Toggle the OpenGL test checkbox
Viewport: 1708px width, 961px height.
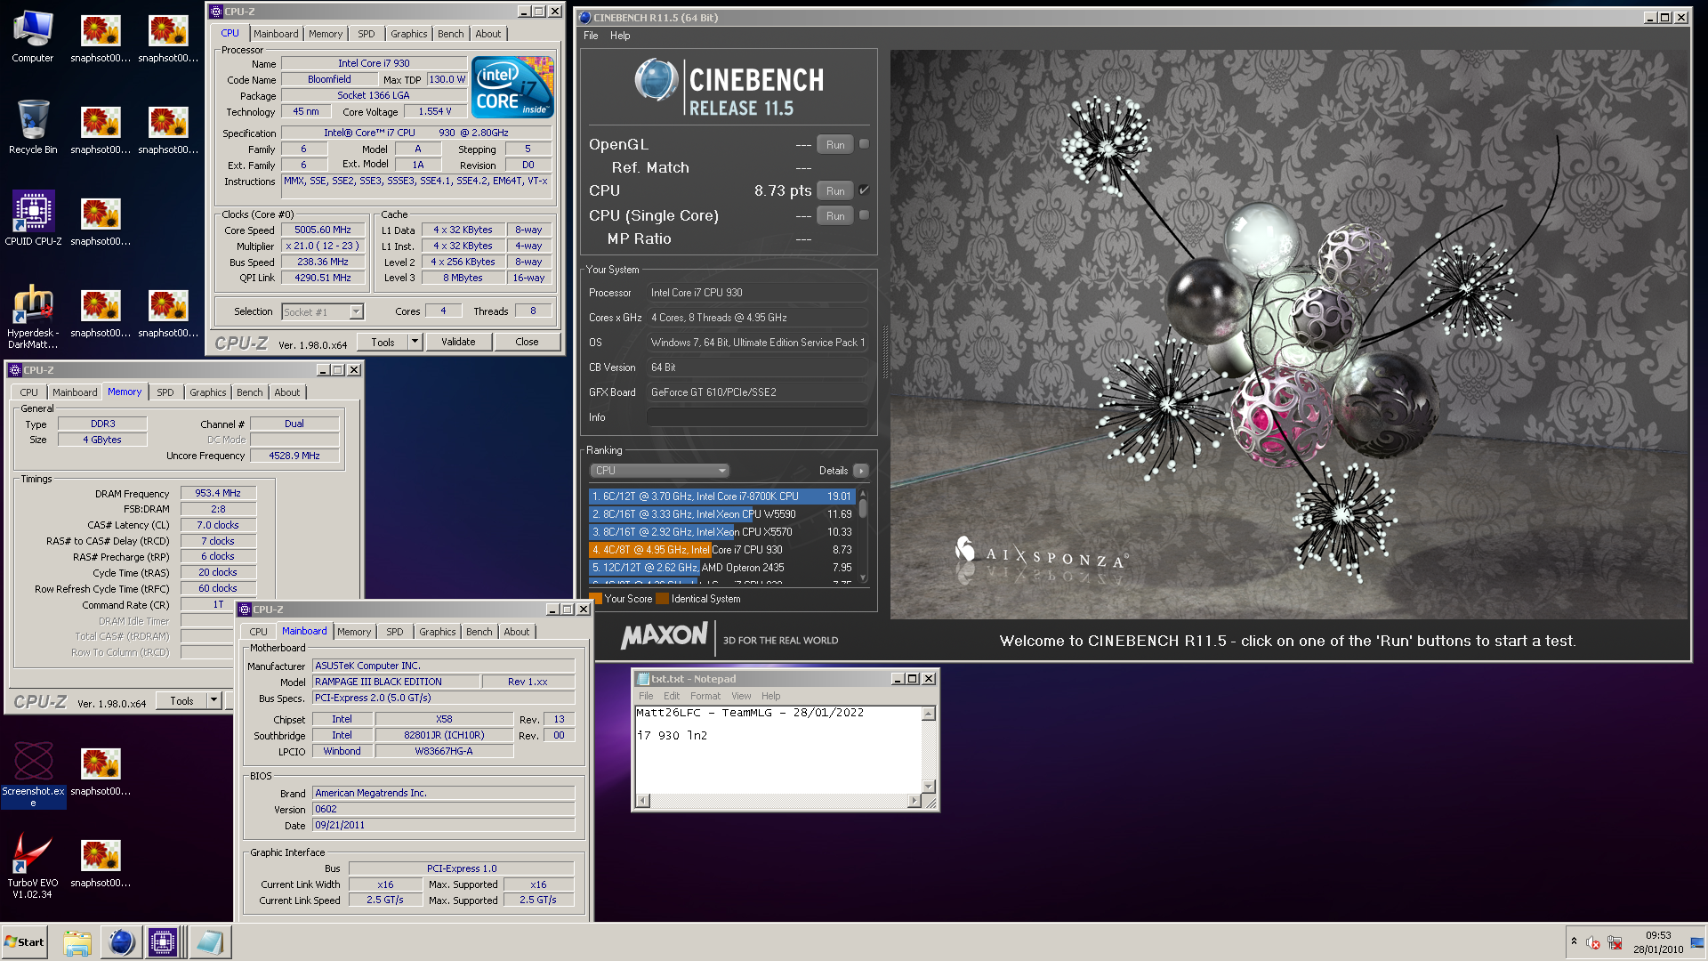pos(864,144)
